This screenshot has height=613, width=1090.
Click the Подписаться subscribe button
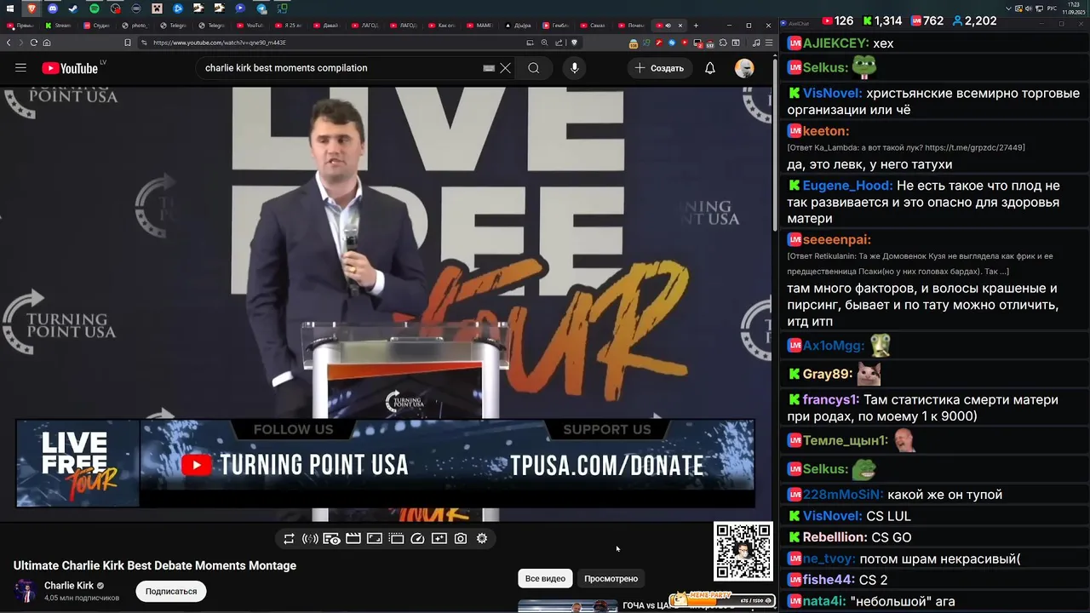pyautogui.click(x=170, y=591)
